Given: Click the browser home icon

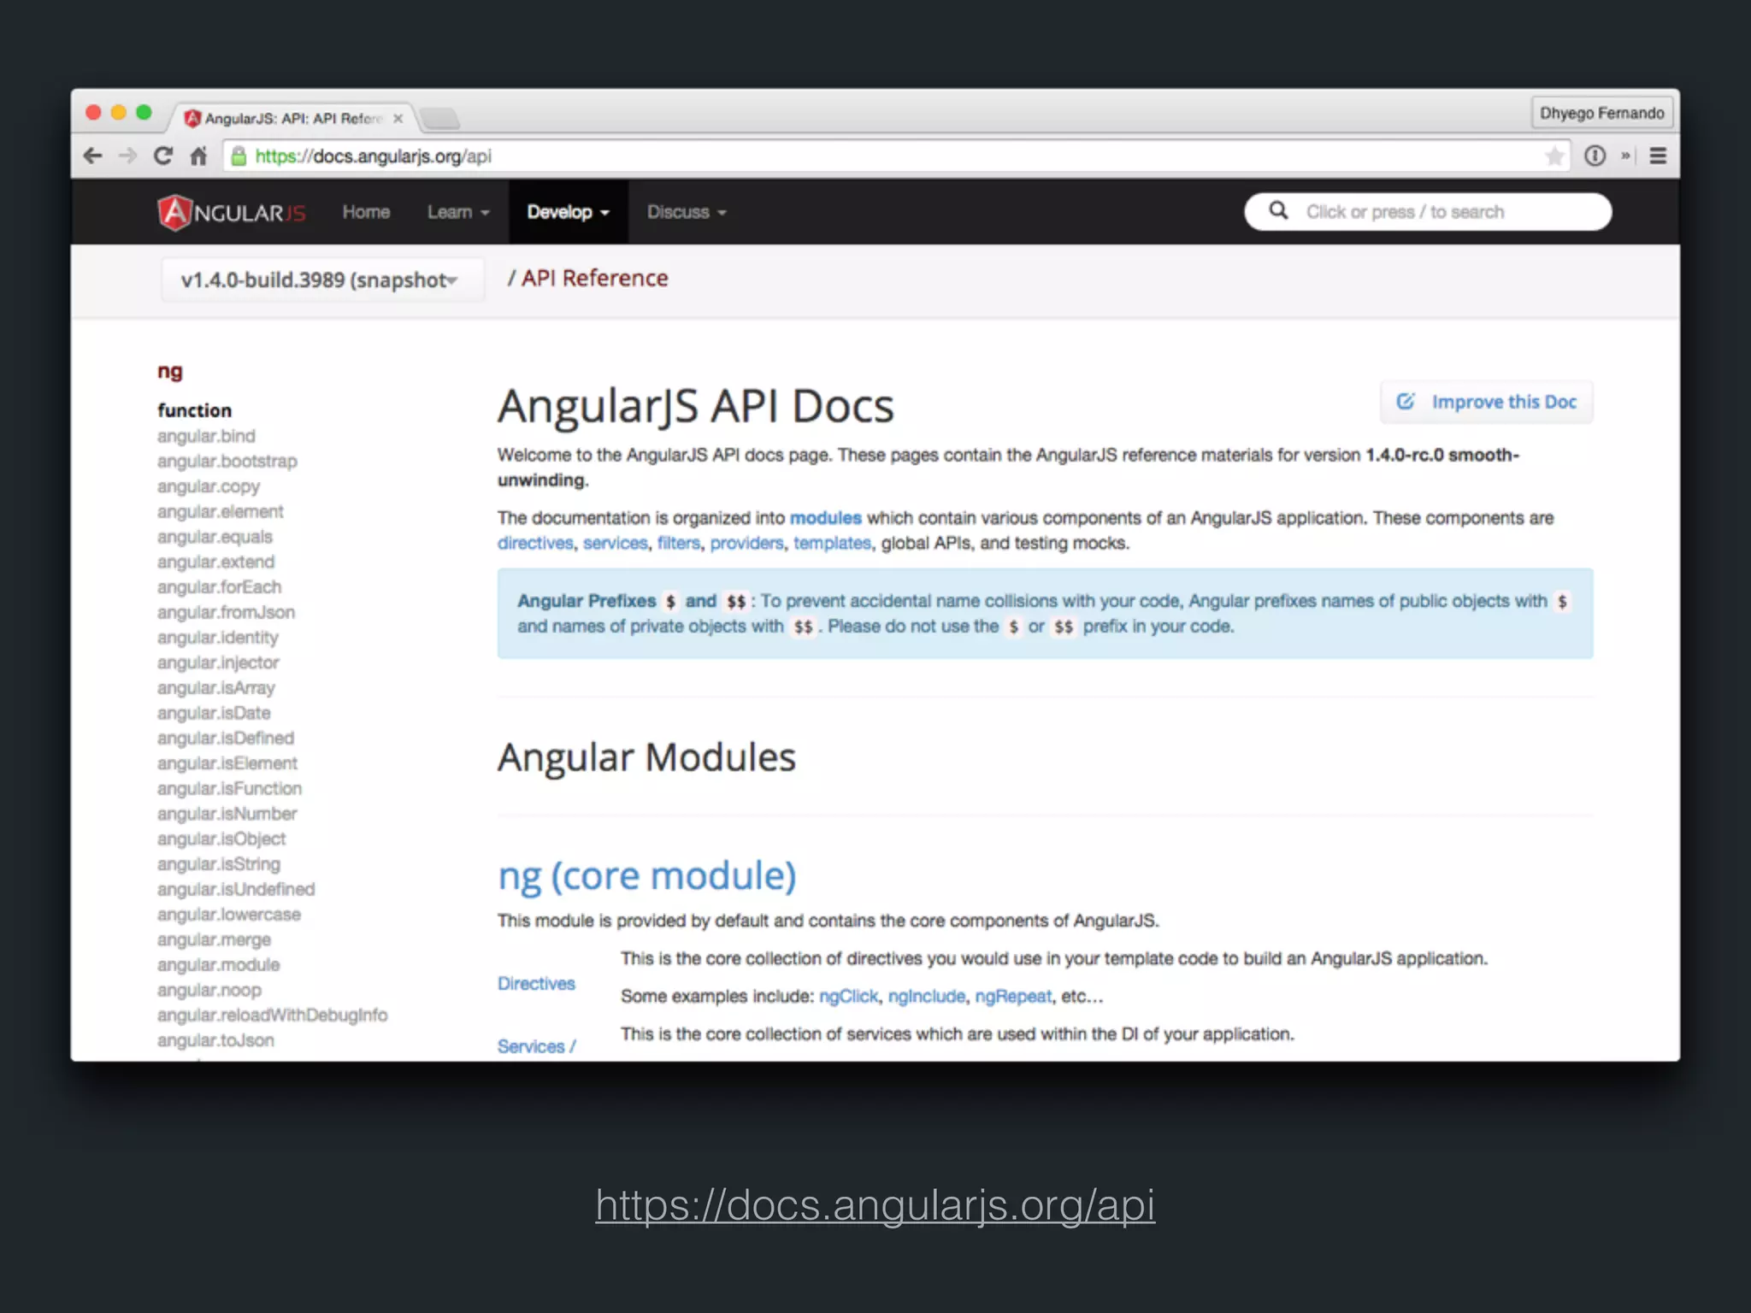Looking at the screenshot, I should (198, 156).
